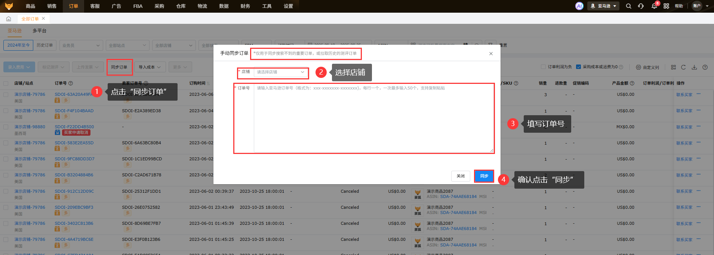Open order link SDOI-3402C813B6
This screenshot has height=255, width=714.
click(74, 223)
